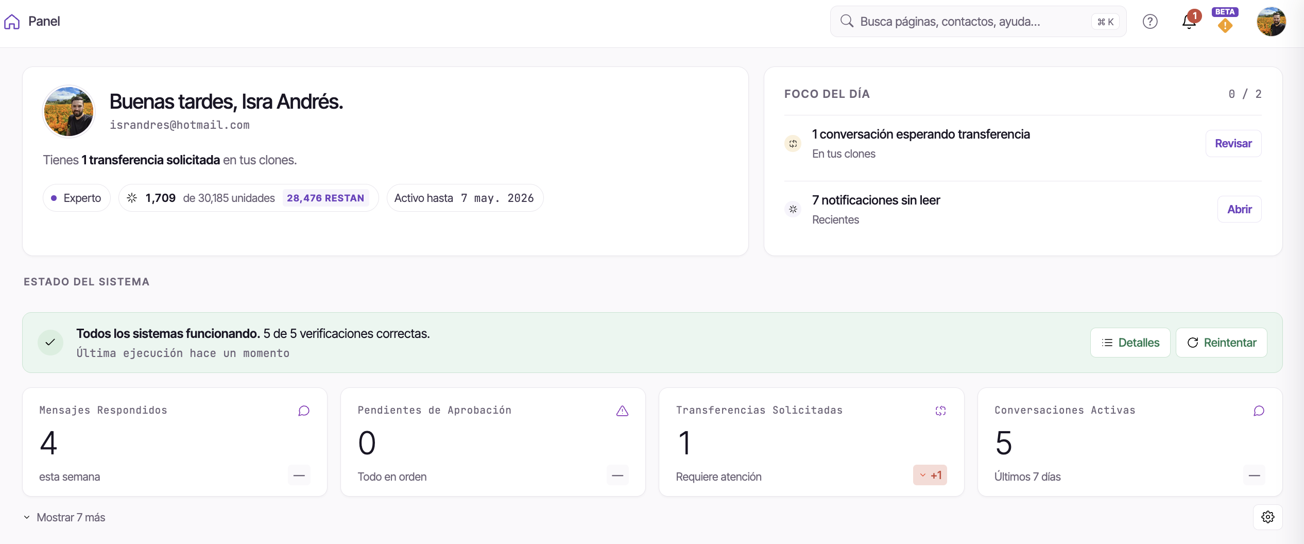Open the Transferencias Solicitadas card value 1
Viewport: 1304px width, 544px height.
[684, 443]
